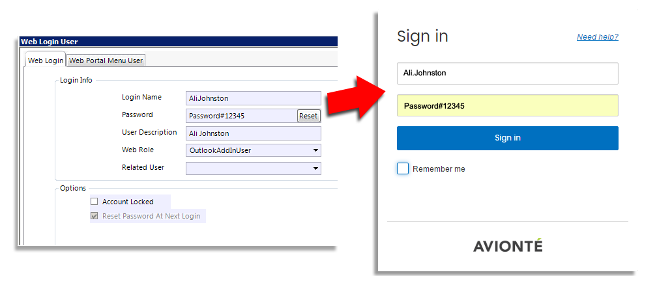Open the Need help? link
The image size is (657, 281).
click(598, 37)
